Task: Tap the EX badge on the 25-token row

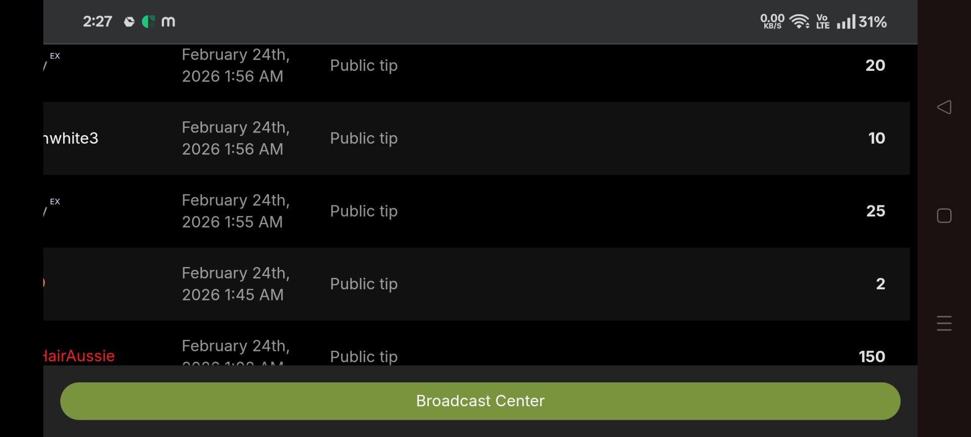Action: click(55, 202)
